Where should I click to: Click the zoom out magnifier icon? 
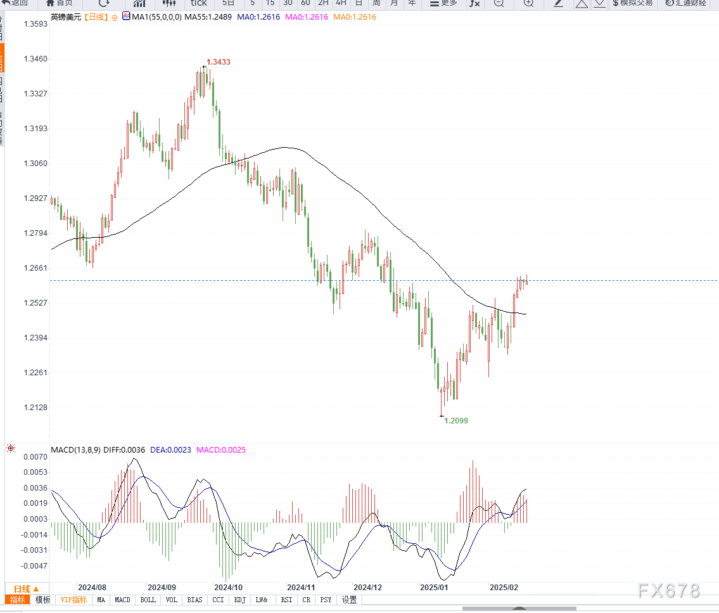499,3
